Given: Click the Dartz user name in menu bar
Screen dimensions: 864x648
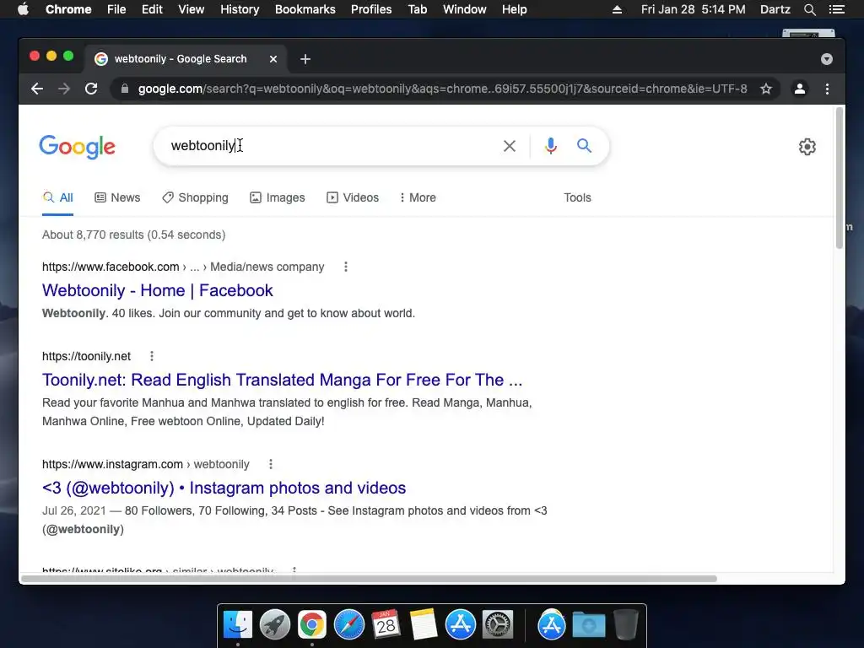Looking at the screenshot, I should (x=775, y=9).
